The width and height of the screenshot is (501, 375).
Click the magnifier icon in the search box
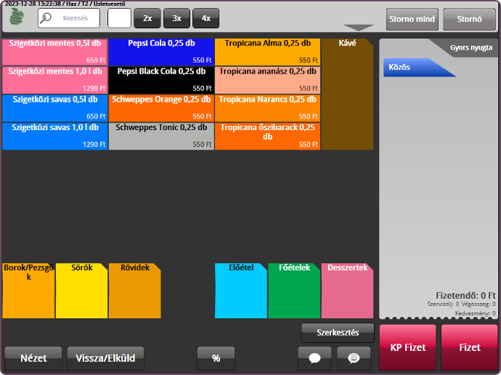[x=46, y=18]
